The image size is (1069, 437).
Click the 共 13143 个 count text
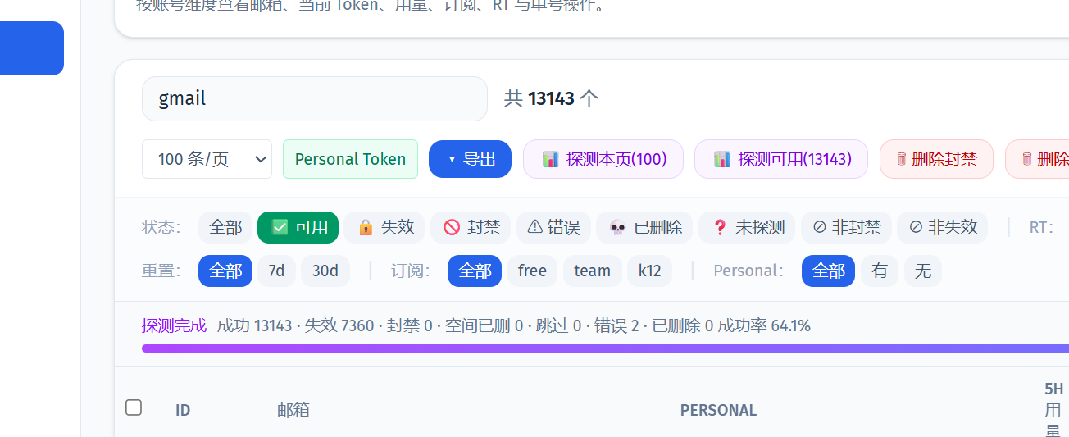click(x=551, y=99)
